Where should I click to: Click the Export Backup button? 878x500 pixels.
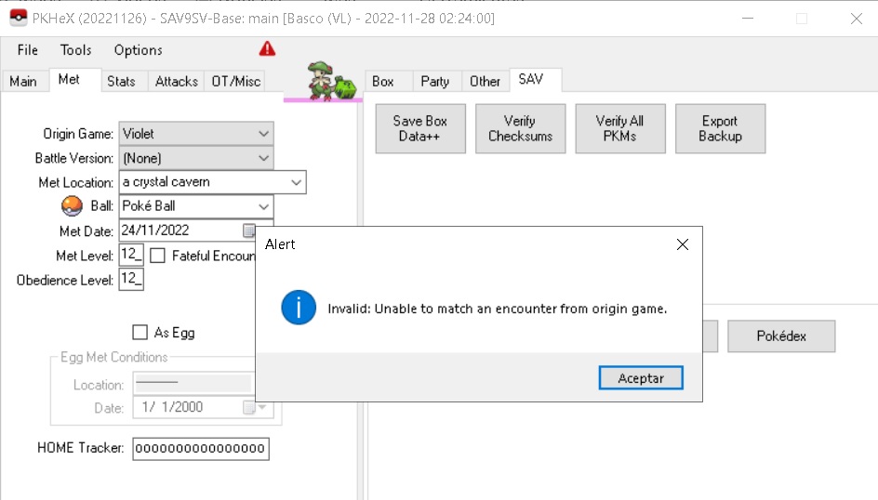[720, 128]
